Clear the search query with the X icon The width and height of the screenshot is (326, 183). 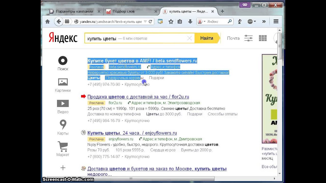(189, 38)
